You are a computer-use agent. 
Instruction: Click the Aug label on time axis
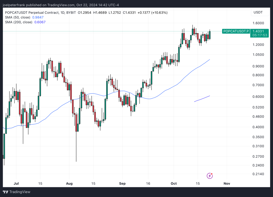[69, 183]
